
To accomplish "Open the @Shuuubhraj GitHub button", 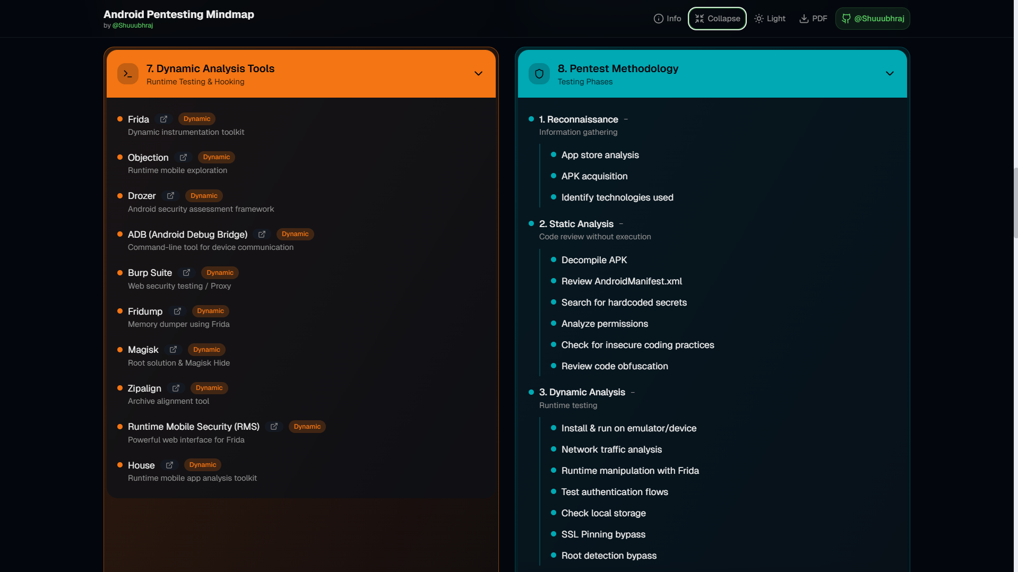I will [x=873, y=19].
